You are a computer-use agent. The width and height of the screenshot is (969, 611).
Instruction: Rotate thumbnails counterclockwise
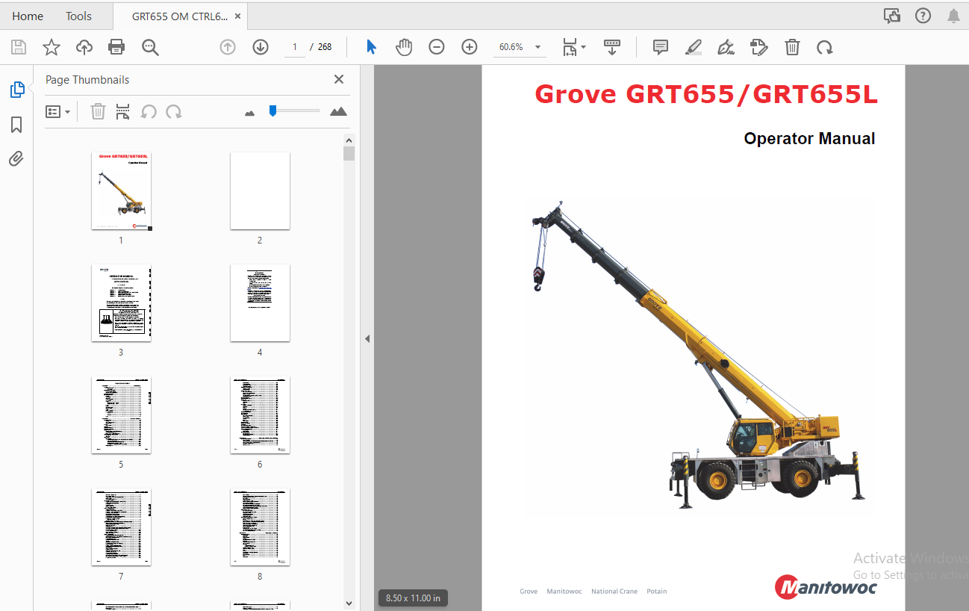[149, 112]
